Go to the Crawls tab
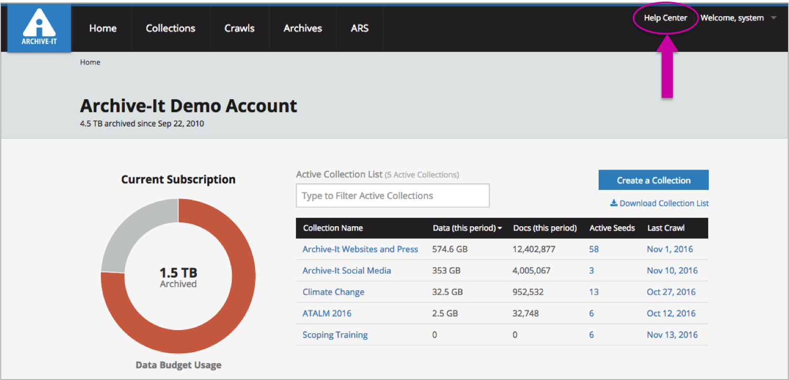Screen dimensions: 789x380 pos(239,28)
